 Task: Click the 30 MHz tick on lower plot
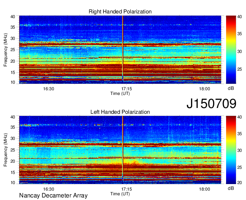tap(13, 138)
